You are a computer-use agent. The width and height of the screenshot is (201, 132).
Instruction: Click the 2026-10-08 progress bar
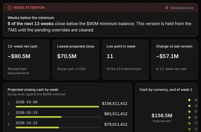coord(59,107)
